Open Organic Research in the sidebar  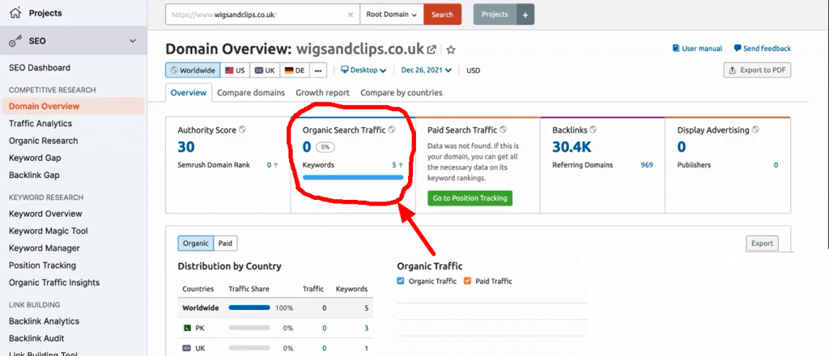(44, 141)
